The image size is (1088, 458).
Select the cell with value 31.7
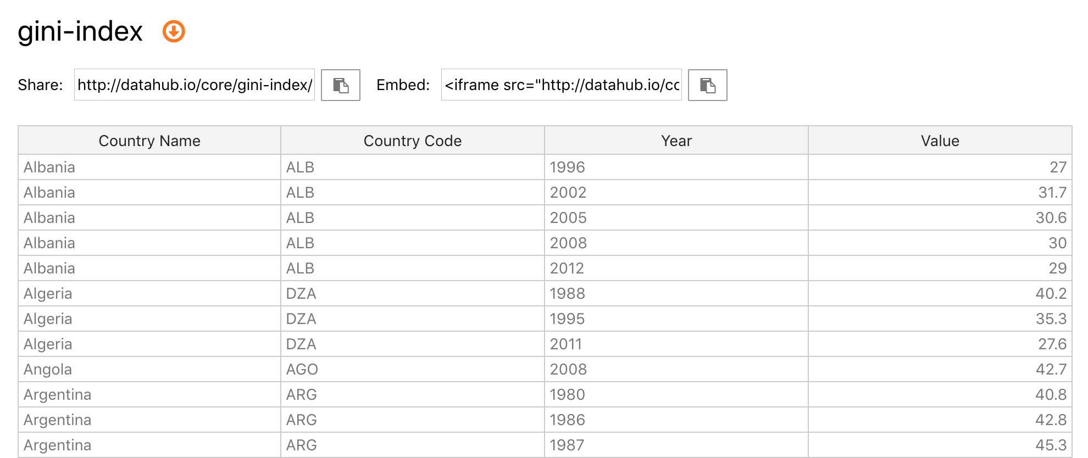(x=940, y=192)
